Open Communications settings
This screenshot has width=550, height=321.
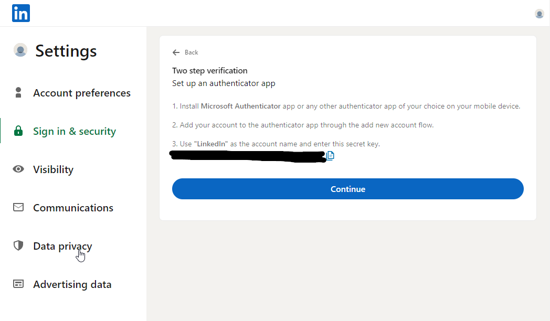[x=73, y=208]
